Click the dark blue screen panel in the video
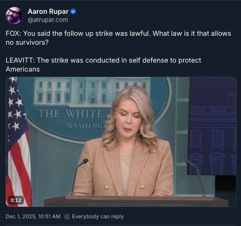This screenshot has width=241, height=226. pyautogui.click(x=212, y=126)
